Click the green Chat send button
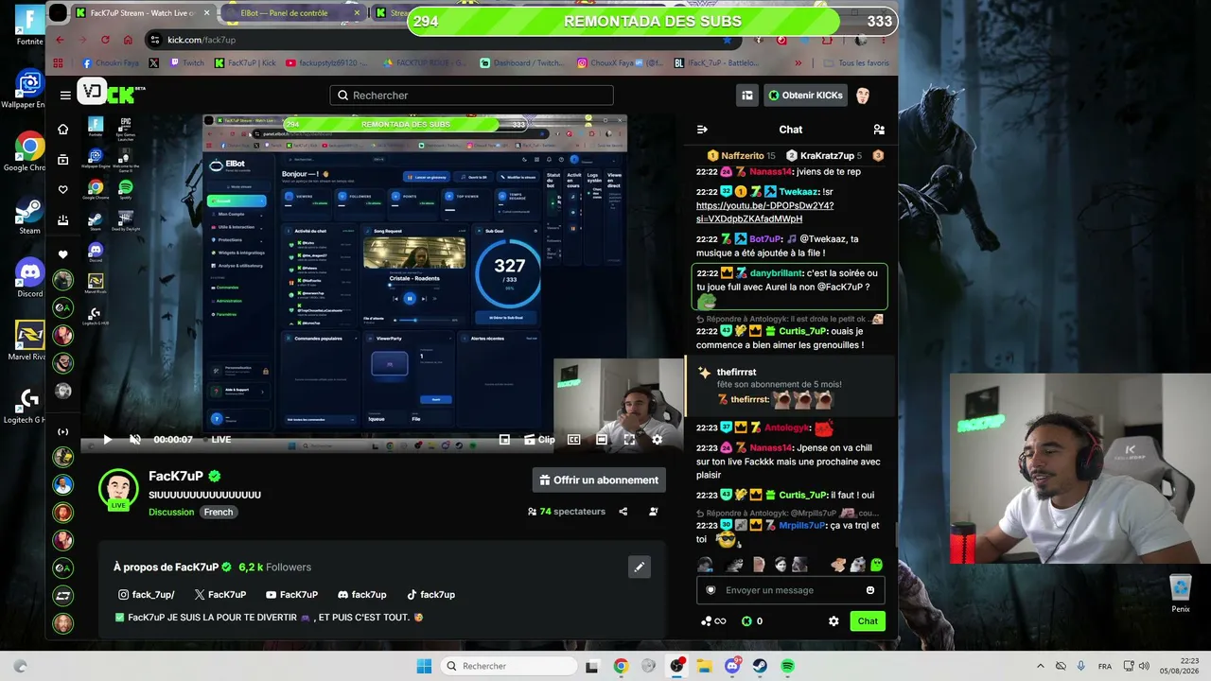Screen dimensions: 1211x681 point(868,621)
